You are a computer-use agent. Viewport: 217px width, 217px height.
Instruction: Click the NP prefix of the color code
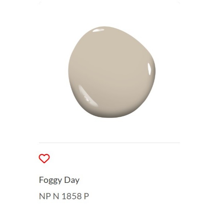point(45,196)
